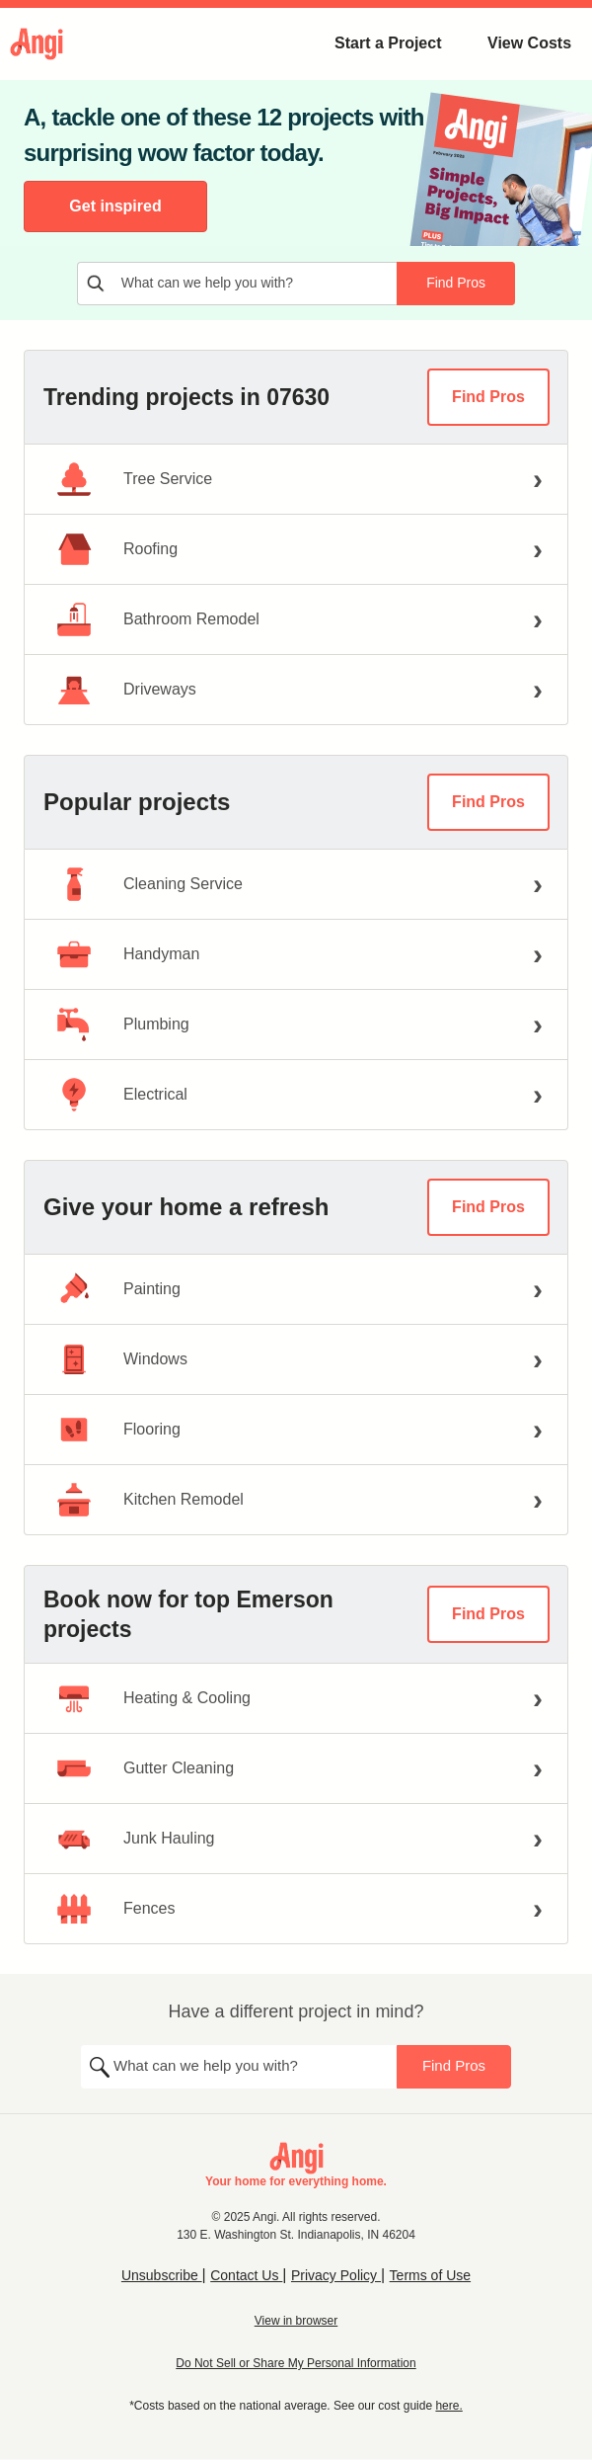Click the Fences picket icon
The width and height of the screenshot is (592, 2460).
[x=74, y=1909]
